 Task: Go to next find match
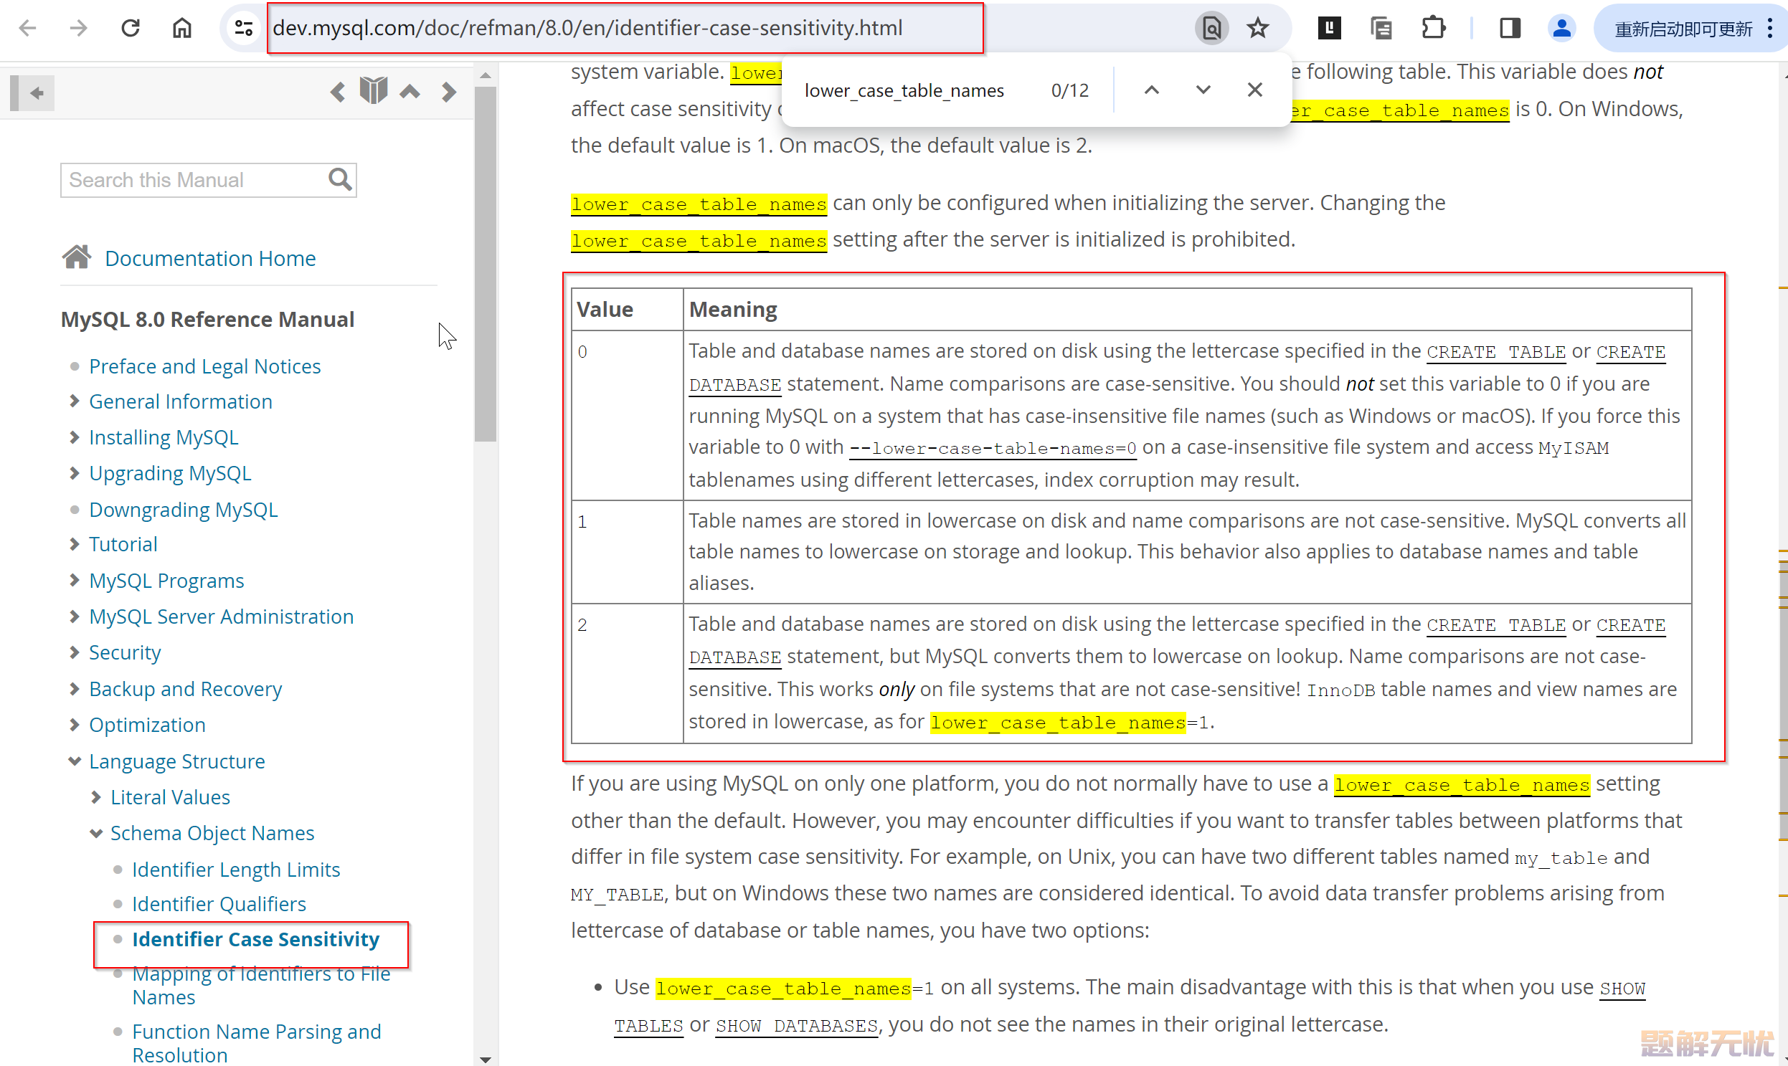1203,90
